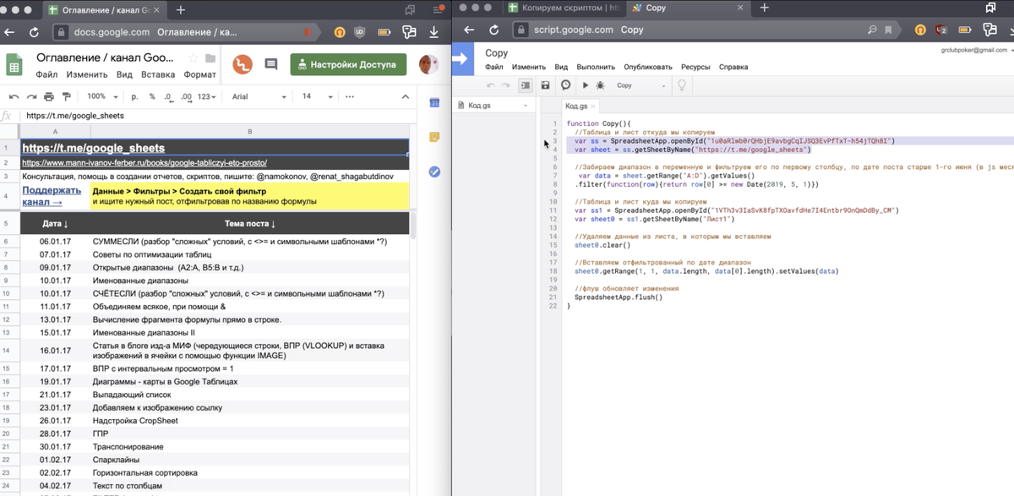Open the Файл menu in Sheets
The image size is (1014, 496).
point(46,74)
